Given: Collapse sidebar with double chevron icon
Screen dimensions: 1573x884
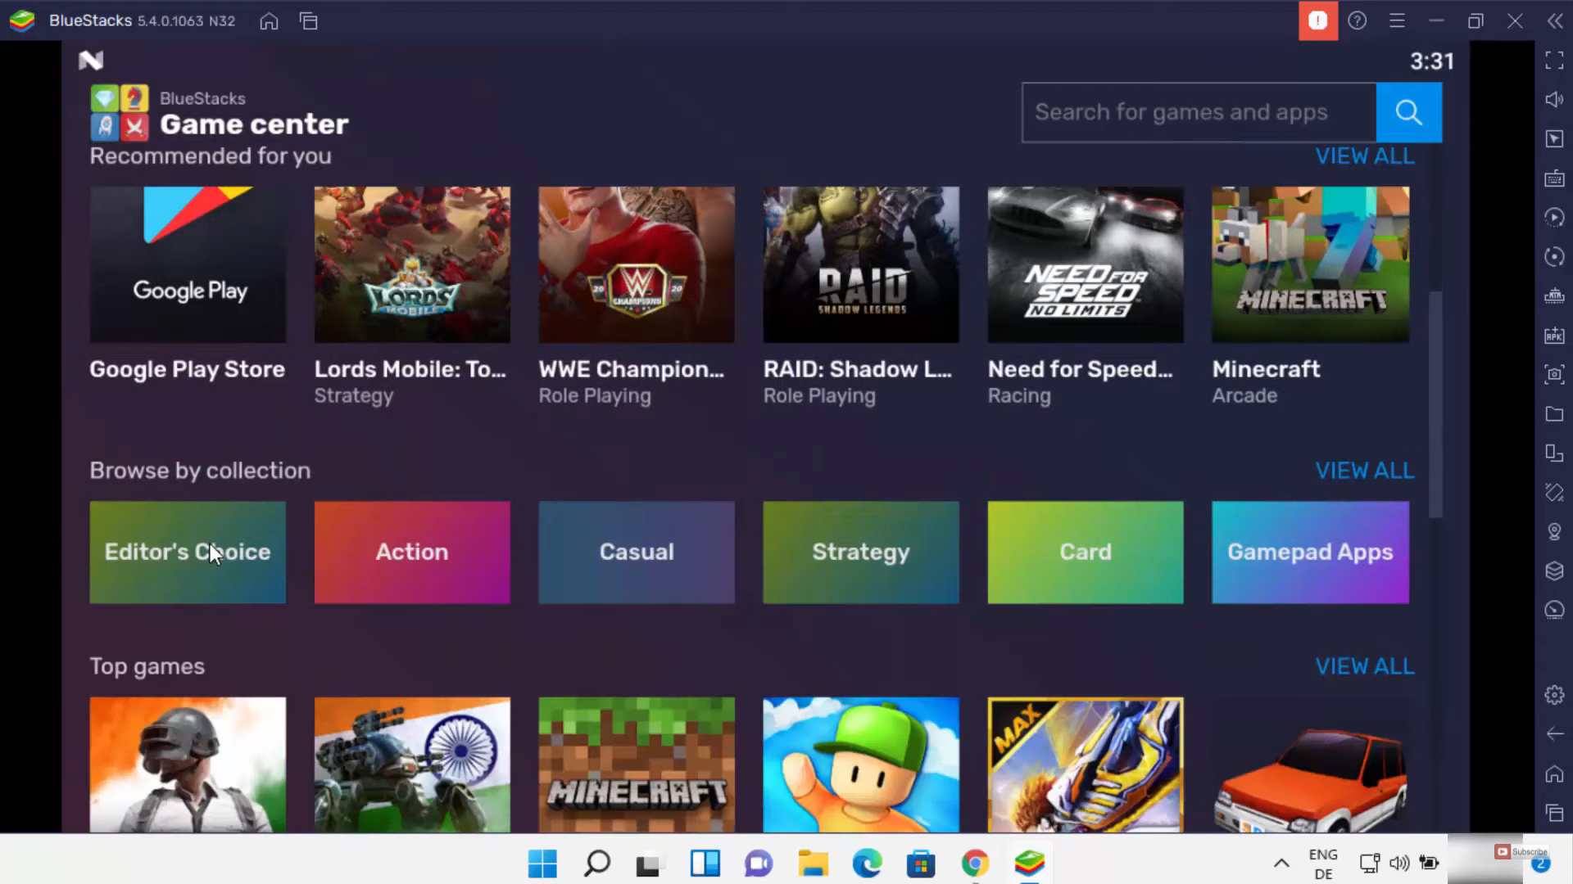Looking at the screenshot, I should coord(1554,21).
